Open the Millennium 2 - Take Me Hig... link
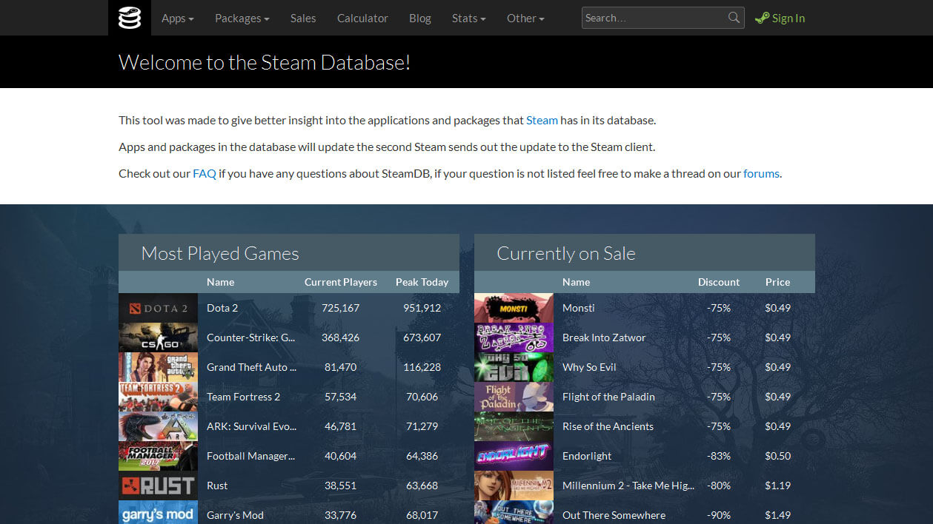This screenshot has height=524, width=933. [x=628, y=486]
